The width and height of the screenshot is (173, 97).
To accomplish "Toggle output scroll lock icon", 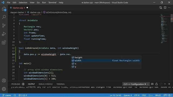I will coord(157,84).
